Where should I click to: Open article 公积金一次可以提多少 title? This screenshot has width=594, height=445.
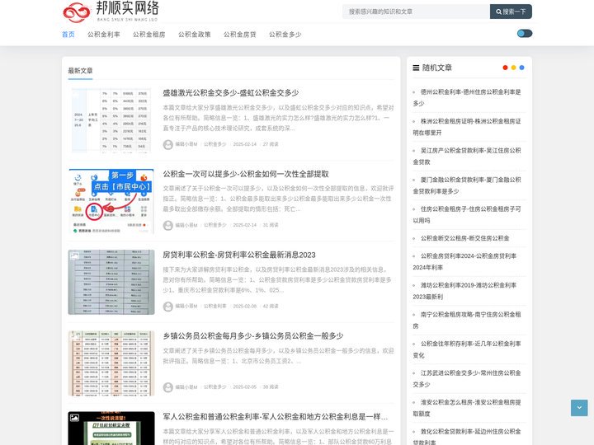click(x=246, y=174)
